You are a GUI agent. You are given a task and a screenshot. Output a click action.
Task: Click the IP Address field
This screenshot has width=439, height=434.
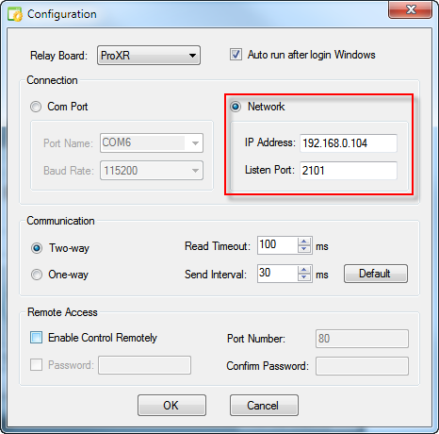349,143
